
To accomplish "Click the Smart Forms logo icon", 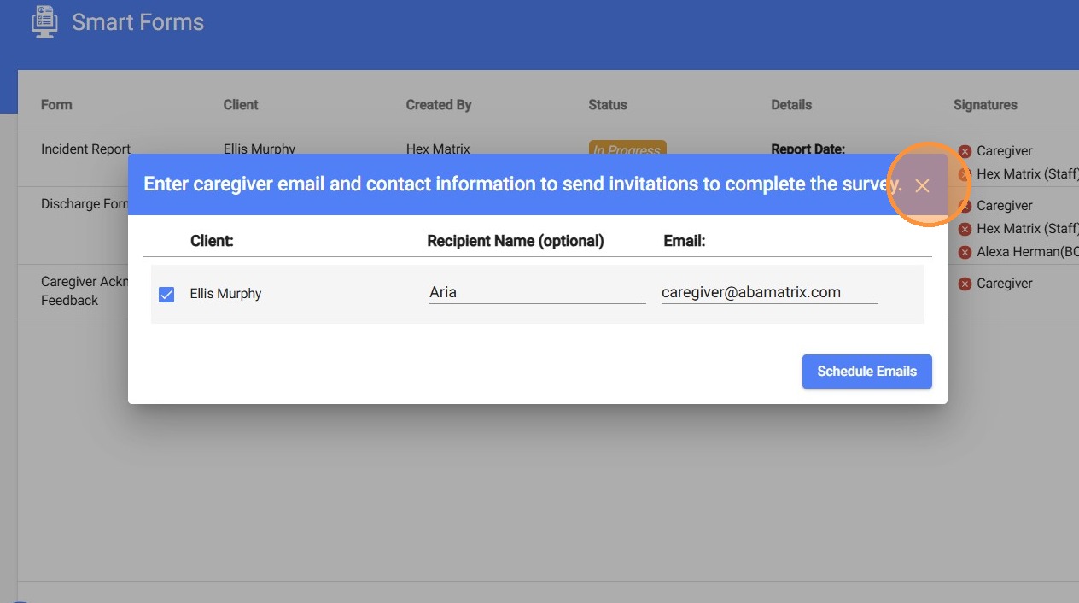I will click(x=44, y=21).
